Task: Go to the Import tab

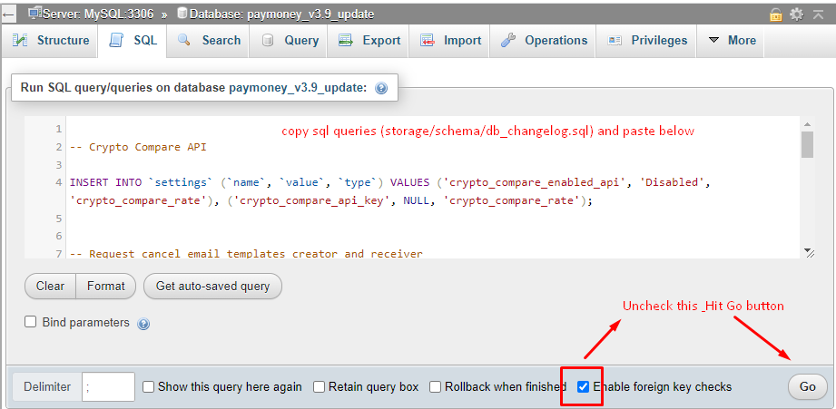Action: [x=451, y=41]
